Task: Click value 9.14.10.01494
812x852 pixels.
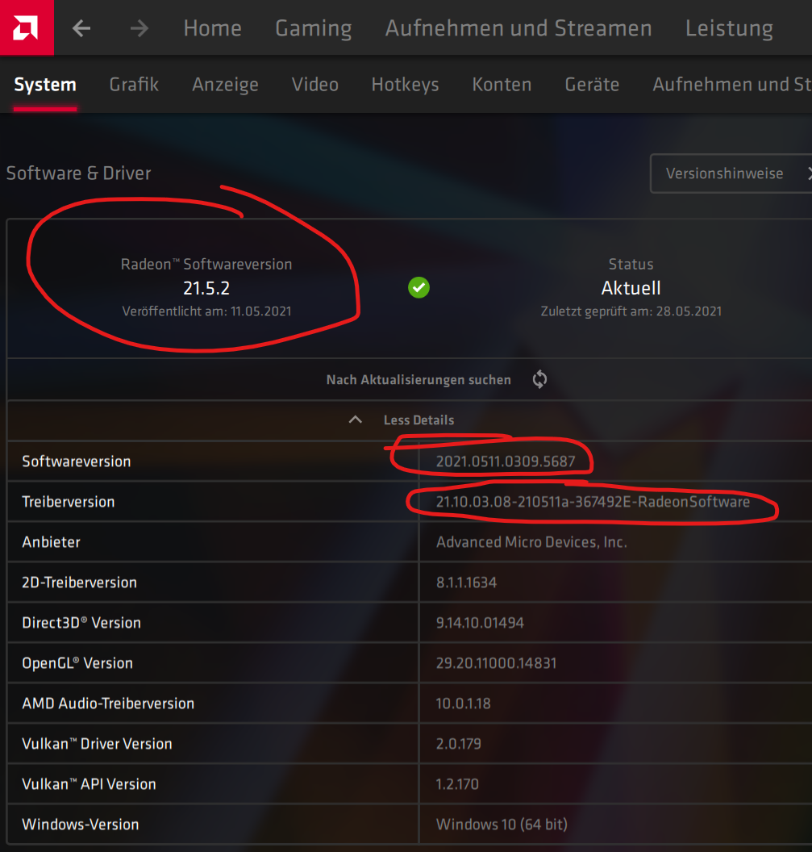Action: tap(480, 623)
